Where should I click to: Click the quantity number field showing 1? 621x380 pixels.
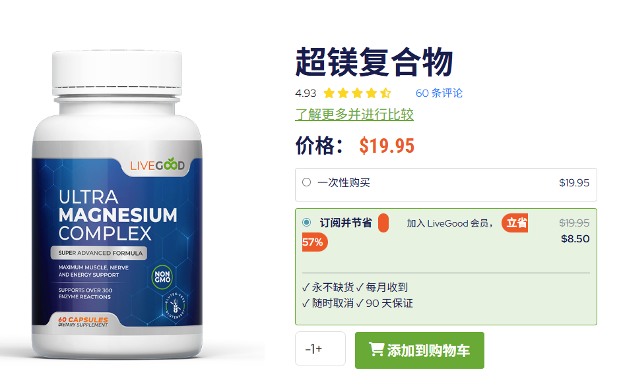(x=313, y=349)
